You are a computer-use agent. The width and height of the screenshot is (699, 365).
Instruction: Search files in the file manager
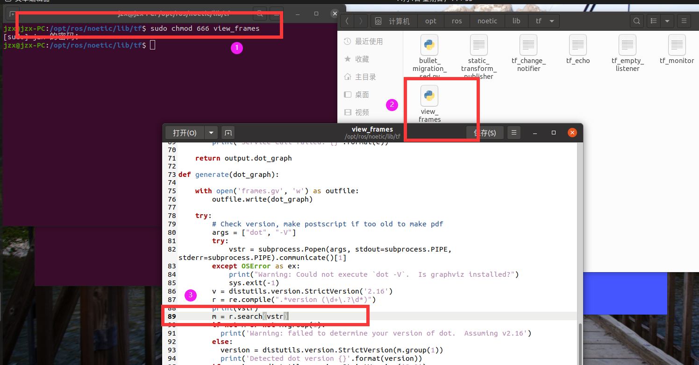(x=636, y=21)
